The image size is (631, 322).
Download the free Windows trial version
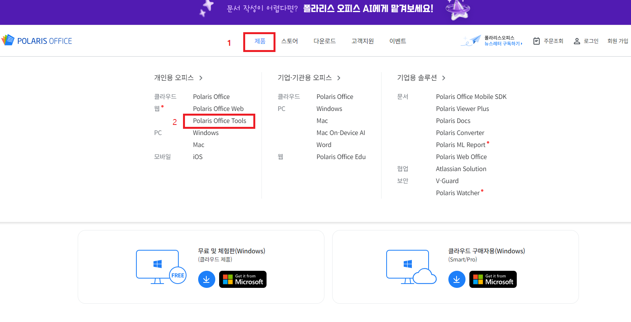[207, 279]
